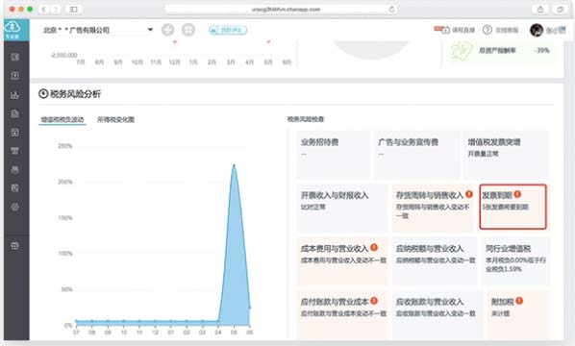
Task: Click the grey round grid button in the header
Action: tap(188, 30)
